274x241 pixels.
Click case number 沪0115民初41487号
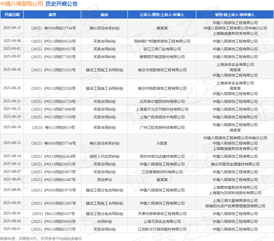tap(54, 180)
